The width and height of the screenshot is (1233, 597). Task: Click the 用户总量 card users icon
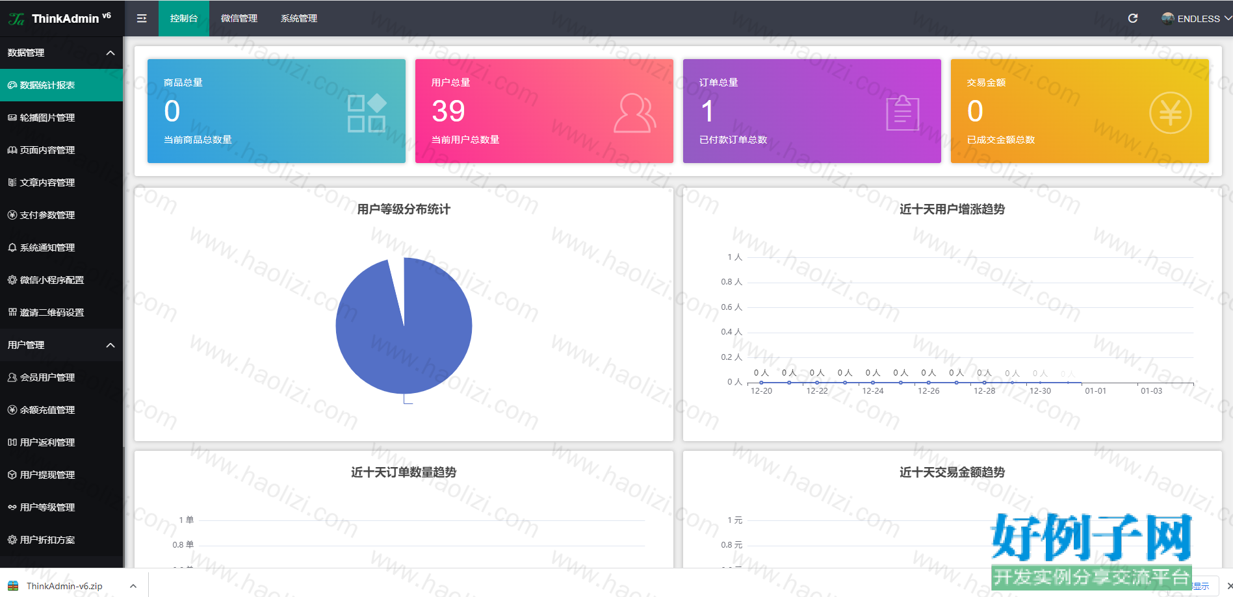634,113
